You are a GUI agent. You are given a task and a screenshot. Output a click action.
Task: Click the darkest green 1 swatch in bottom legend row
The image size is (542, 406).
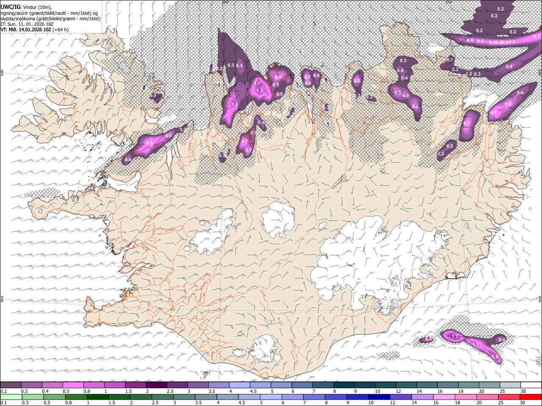click(x=97, y=397)
